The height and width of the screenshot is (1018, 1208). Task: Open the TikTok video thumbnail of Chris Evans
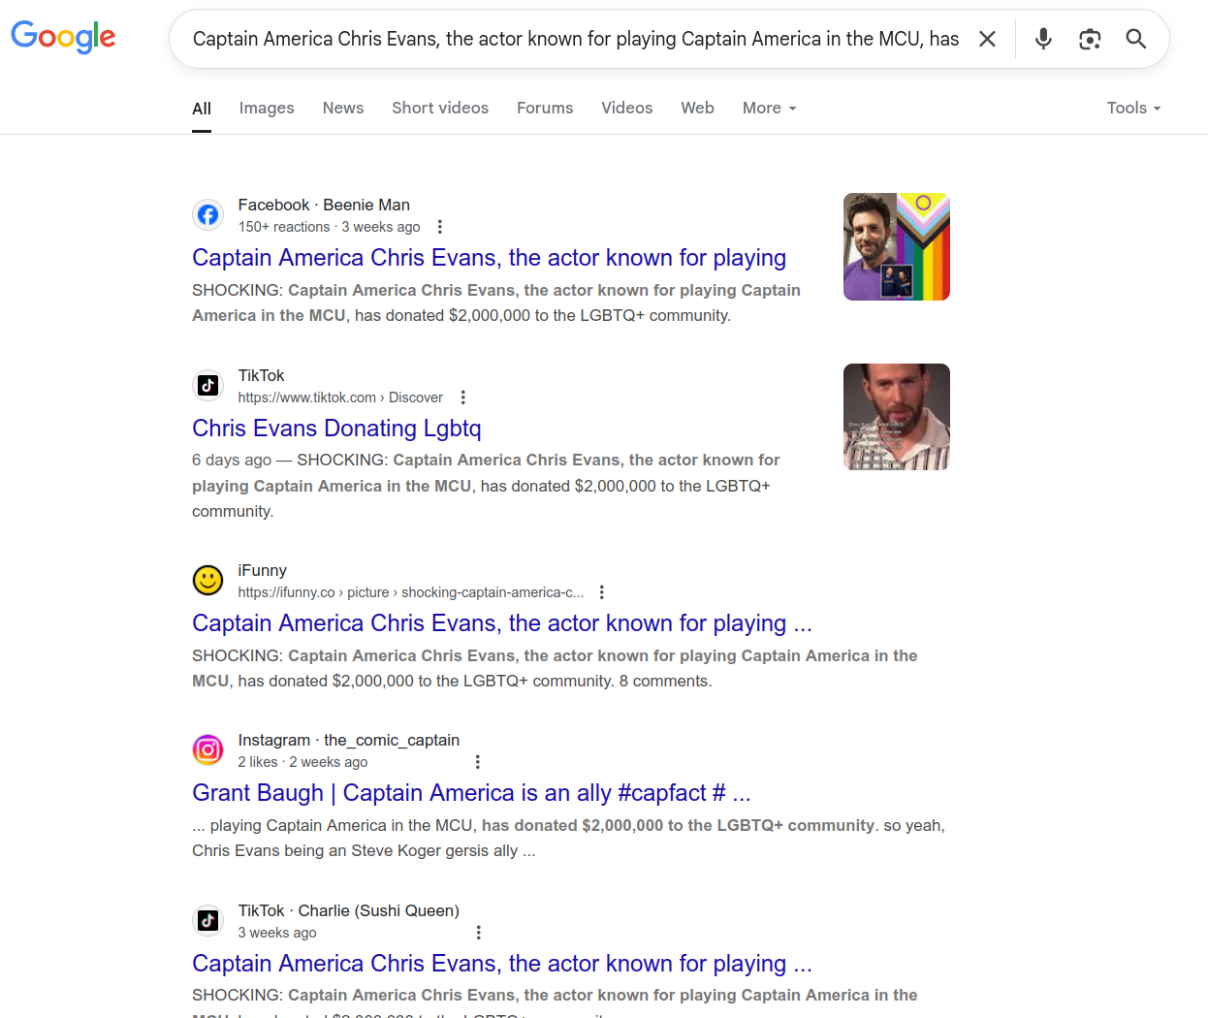coord(897,417)
